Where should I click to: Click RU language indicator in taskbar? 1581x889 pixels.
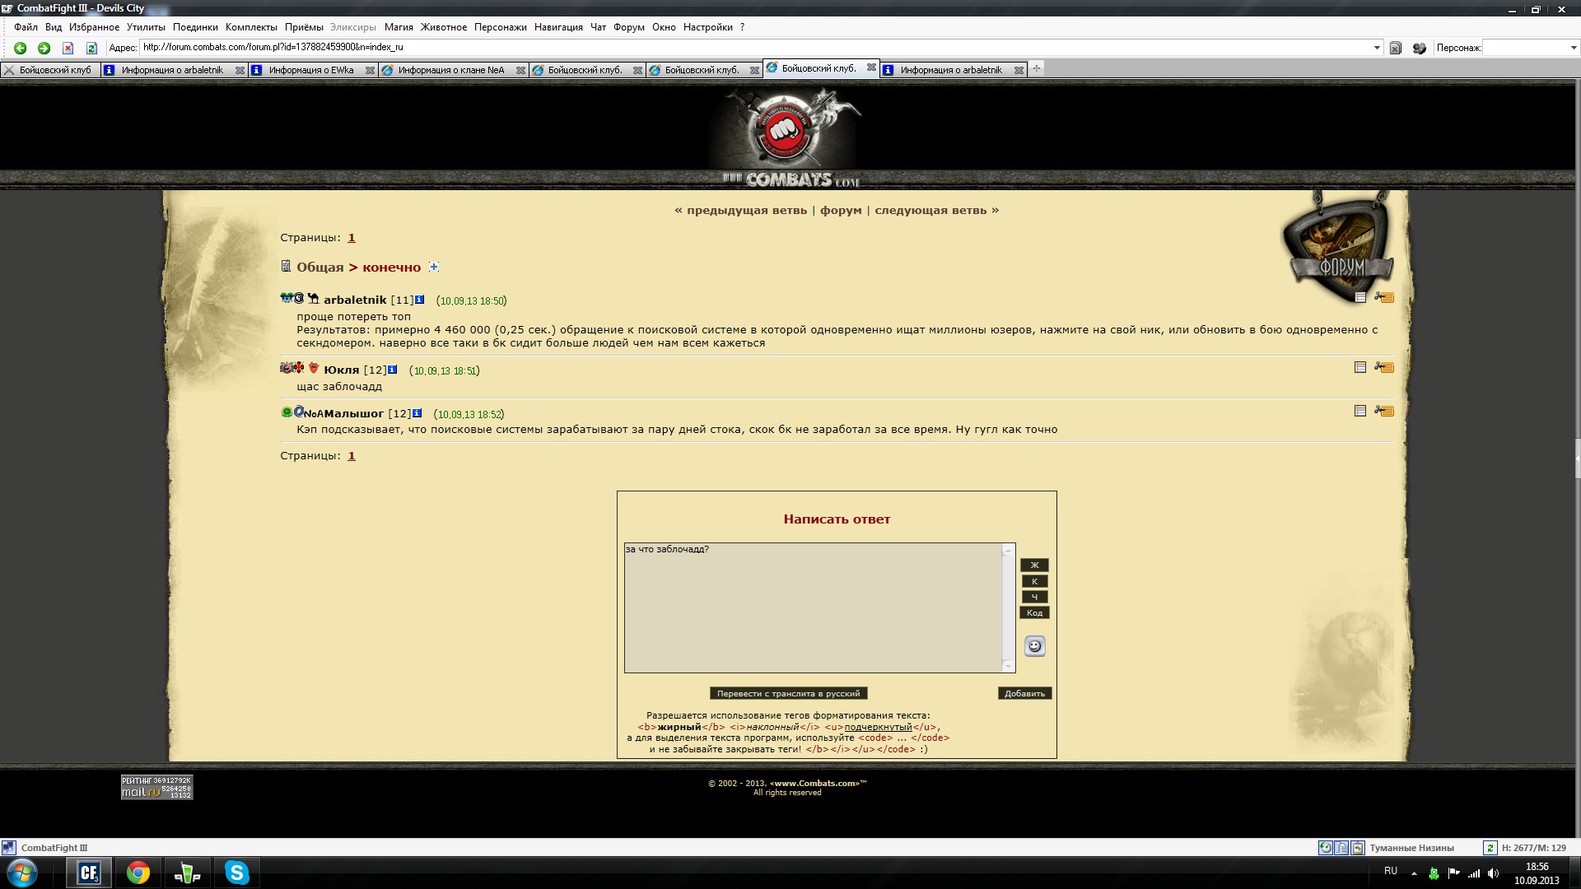click(1391, 871)
